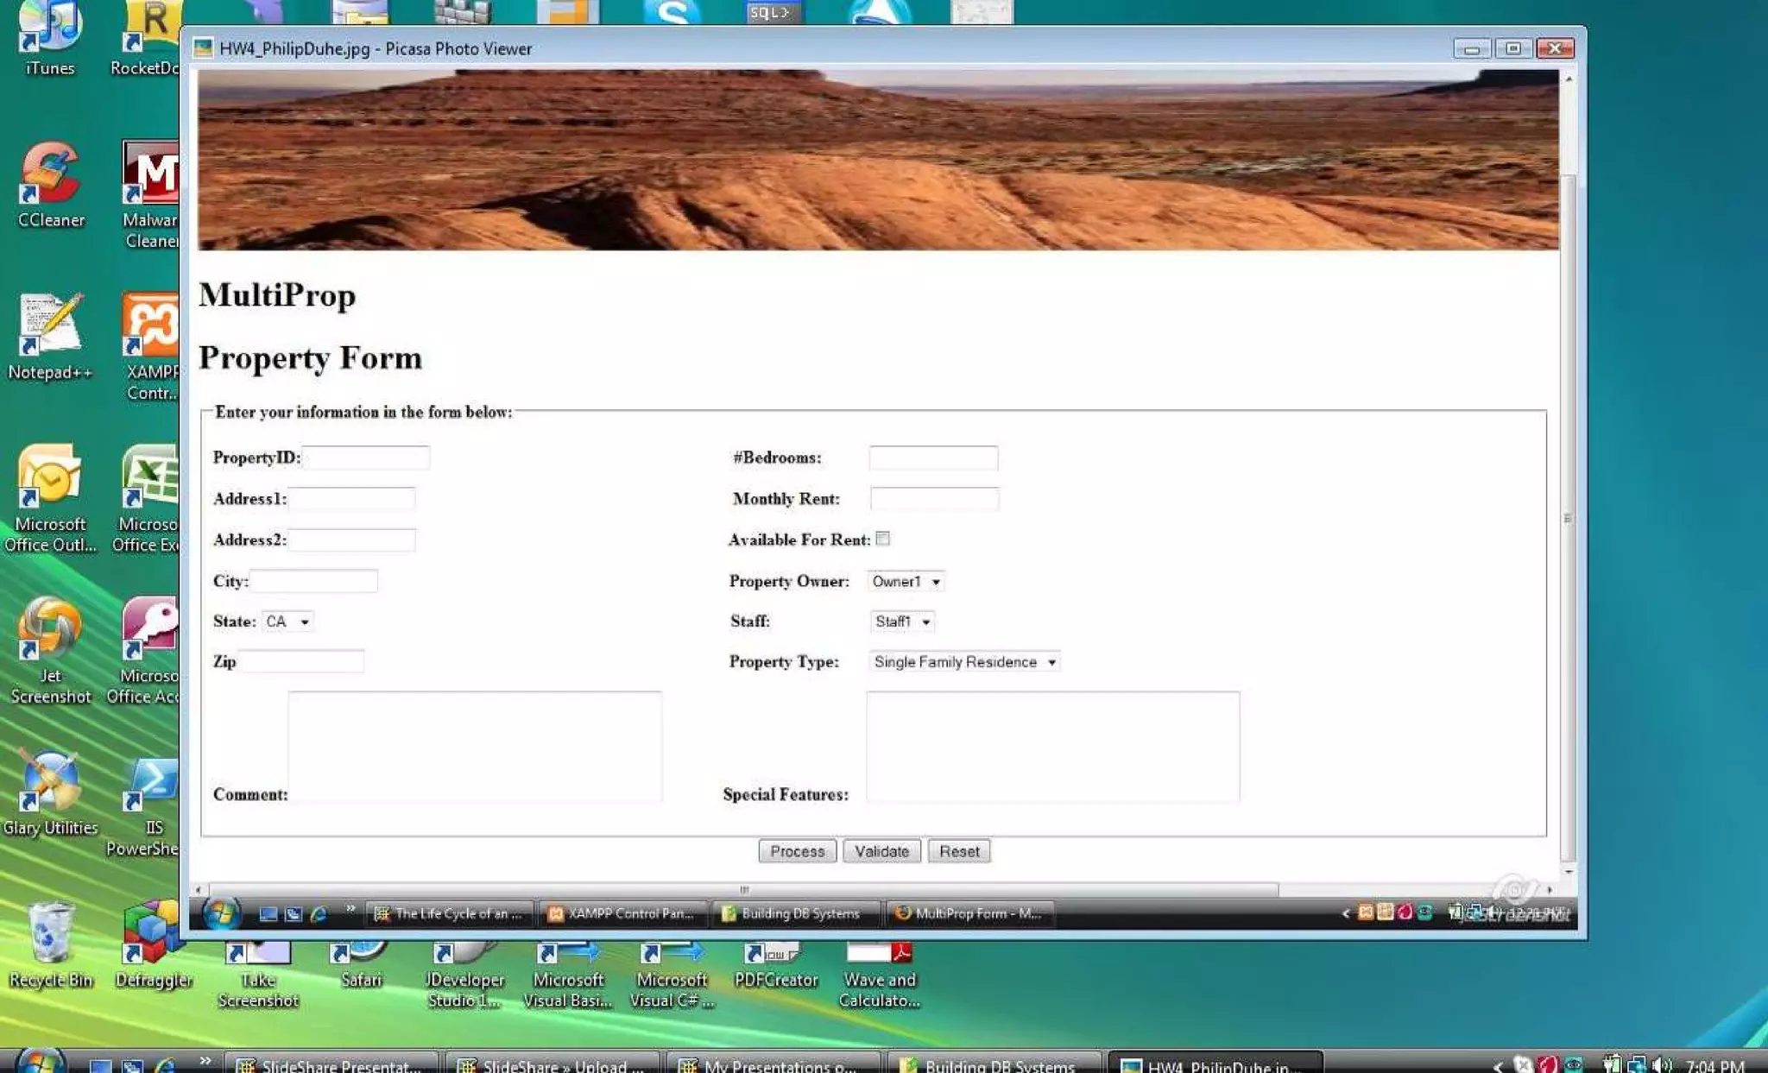Toggle the Available For Rent checkbox
Image resolution: width=1768 pixels, height=1073 pixels.
(882, 539)
